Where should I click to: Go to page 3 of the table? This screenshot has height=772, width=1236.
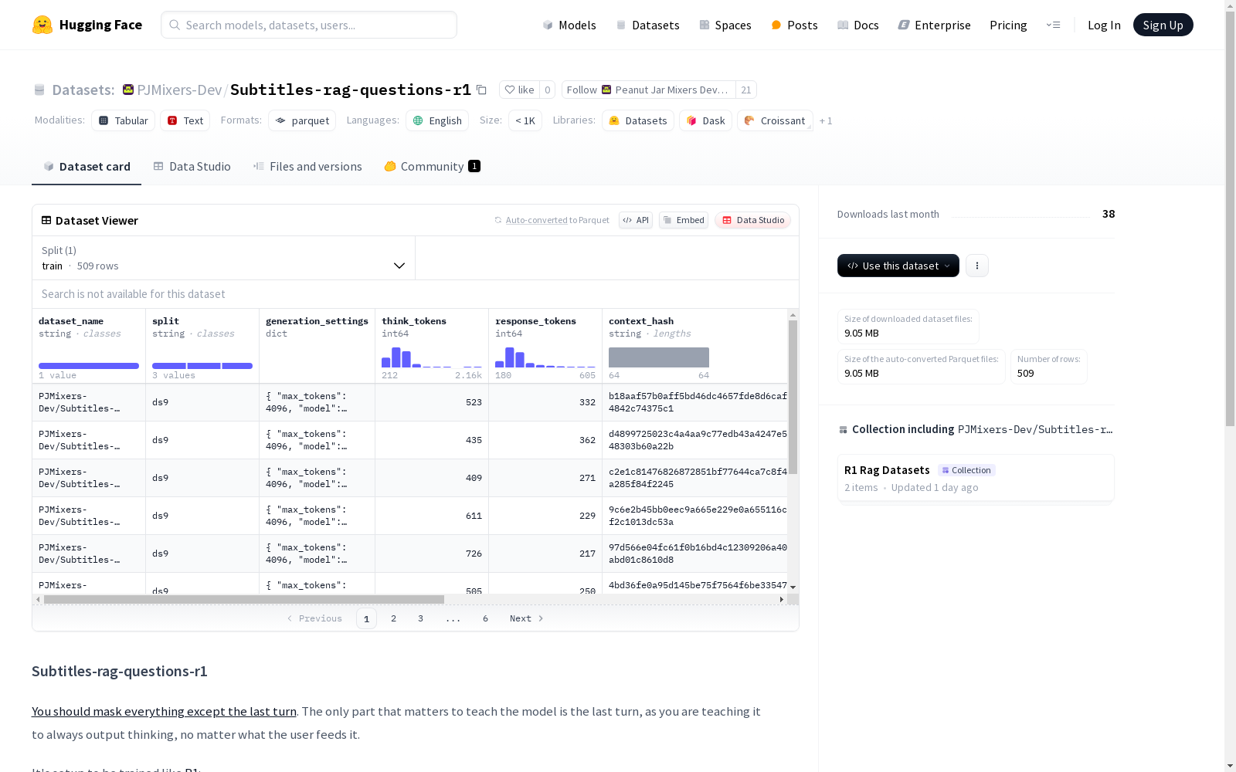coord(421,618)
